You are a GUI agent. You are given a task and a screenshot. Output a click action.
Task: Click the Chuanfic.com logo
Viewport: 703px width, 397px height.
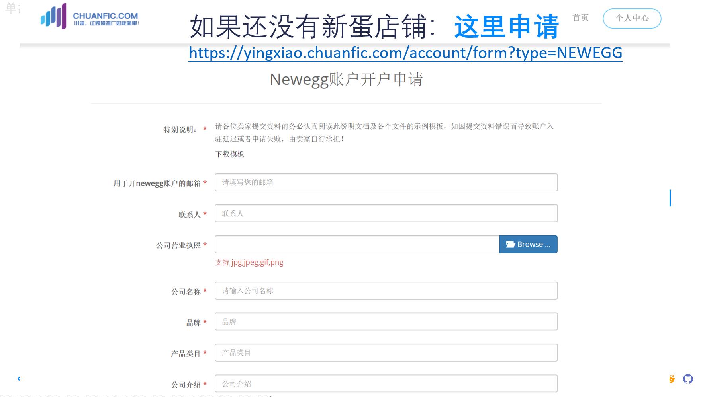89,17
